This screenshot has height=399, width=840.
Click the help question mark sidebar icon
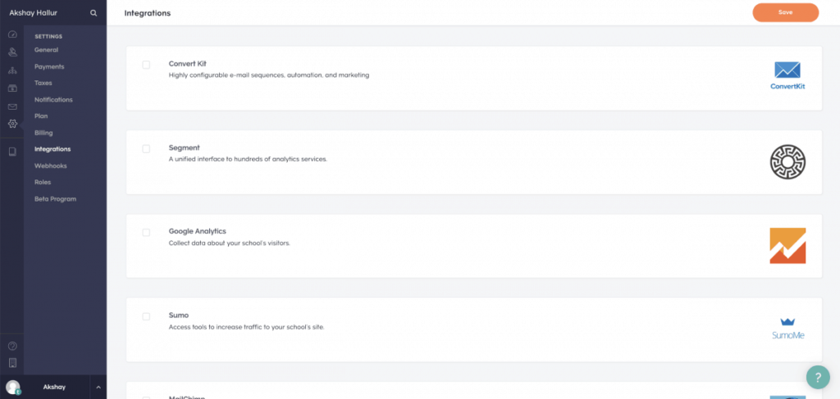pyautogui.click(x=12, y=346)
